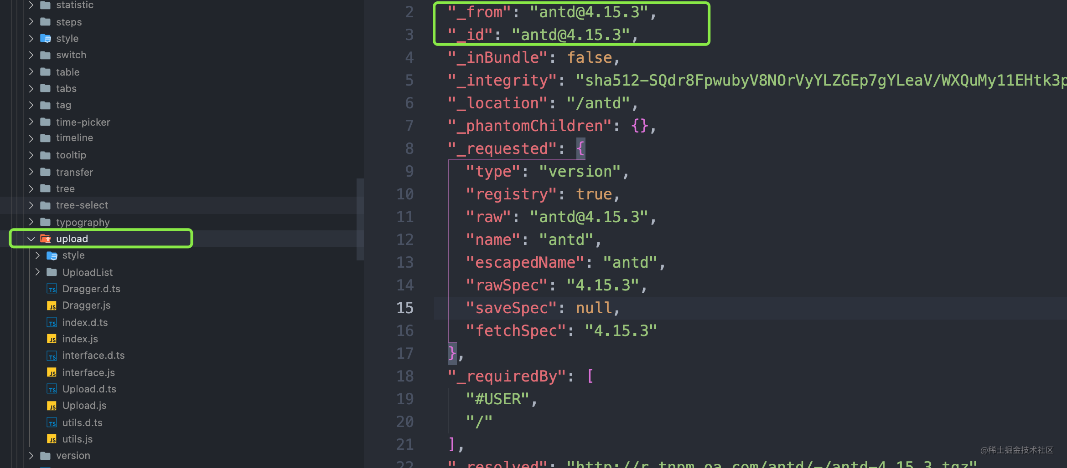Expand the typography folder chevron

click(x=31, y=222)
